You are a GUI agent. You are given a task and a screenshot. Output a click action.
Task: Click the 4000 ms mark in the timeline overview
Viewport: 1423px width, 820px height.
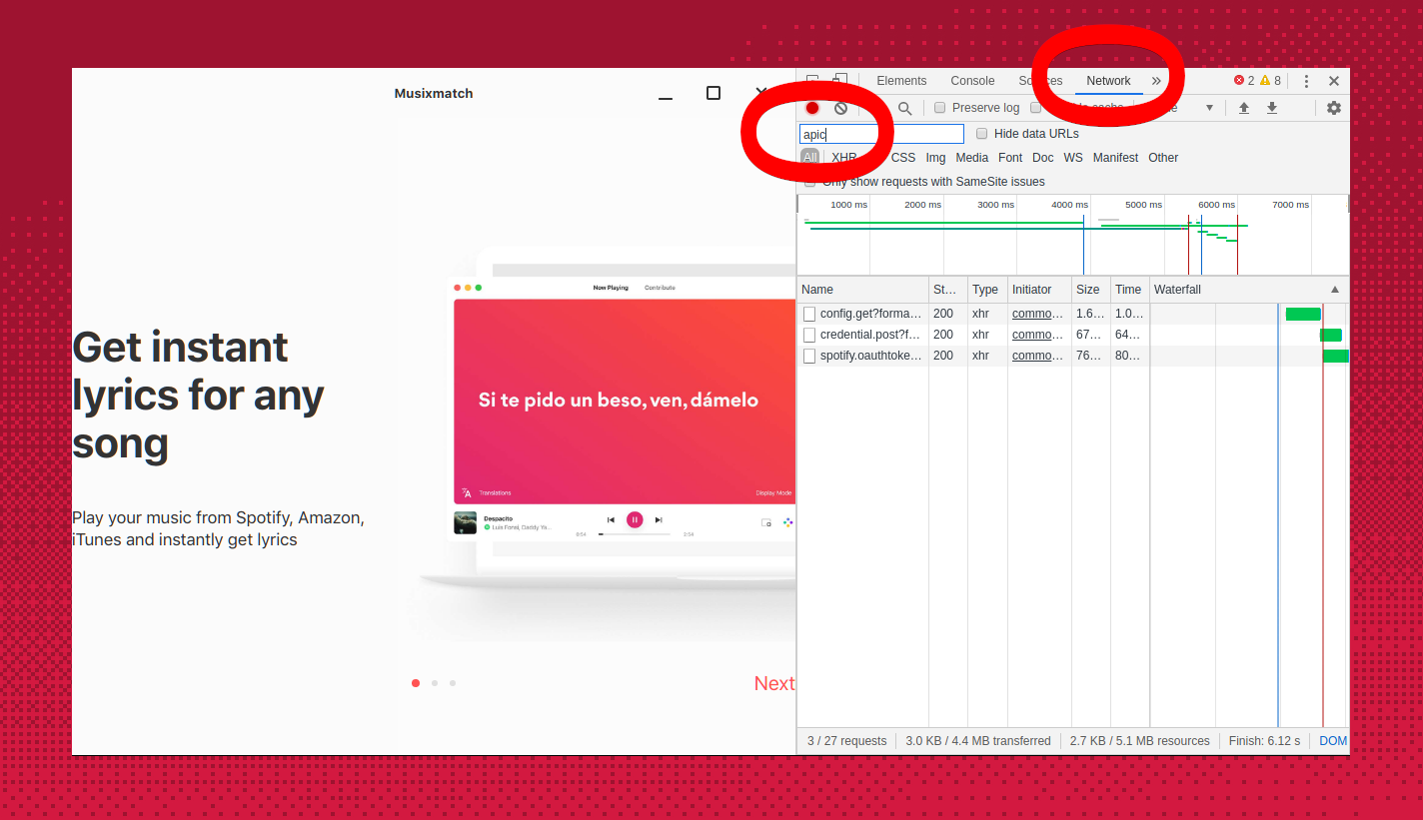click(1069, 205)
